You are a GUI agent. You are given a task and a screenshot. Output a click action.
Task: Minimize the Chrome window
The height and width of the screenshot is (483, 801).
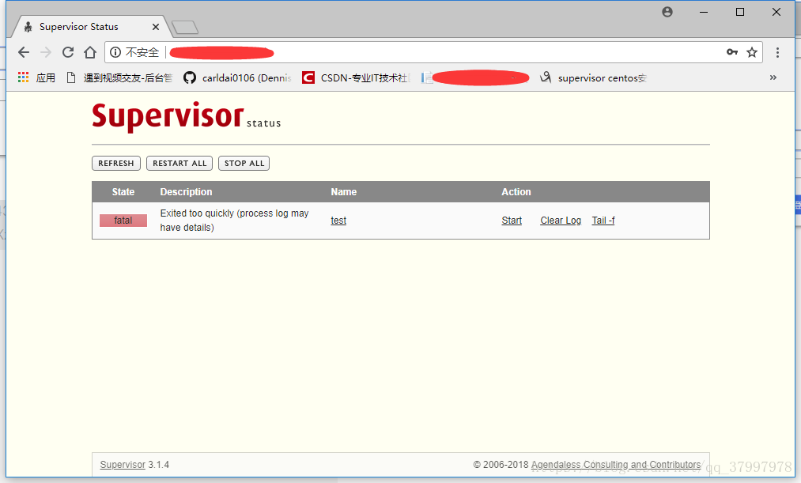pos(704,12)
